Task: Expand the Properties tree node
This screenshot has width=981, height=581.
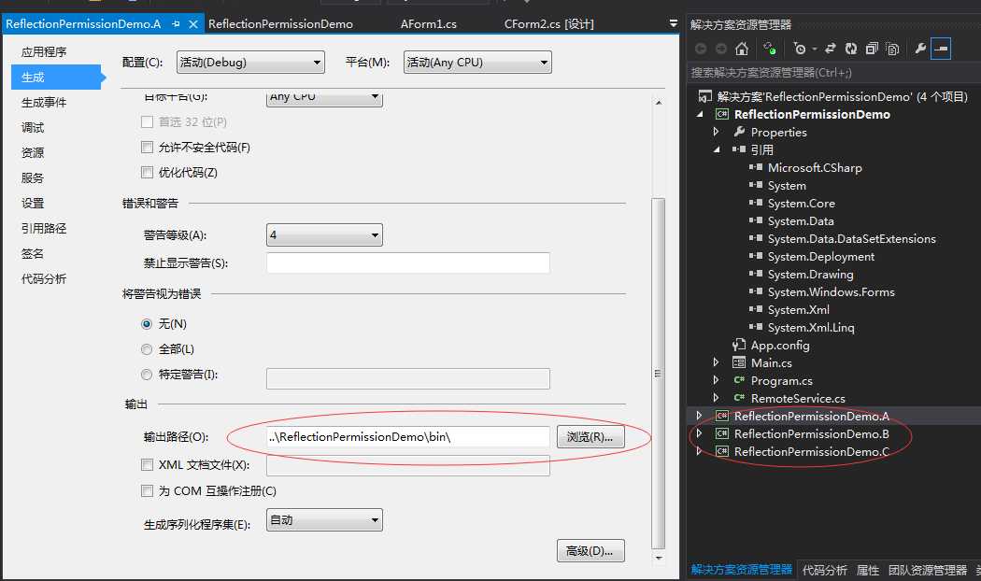Action: pyautogui.click(x=717, y=132)
